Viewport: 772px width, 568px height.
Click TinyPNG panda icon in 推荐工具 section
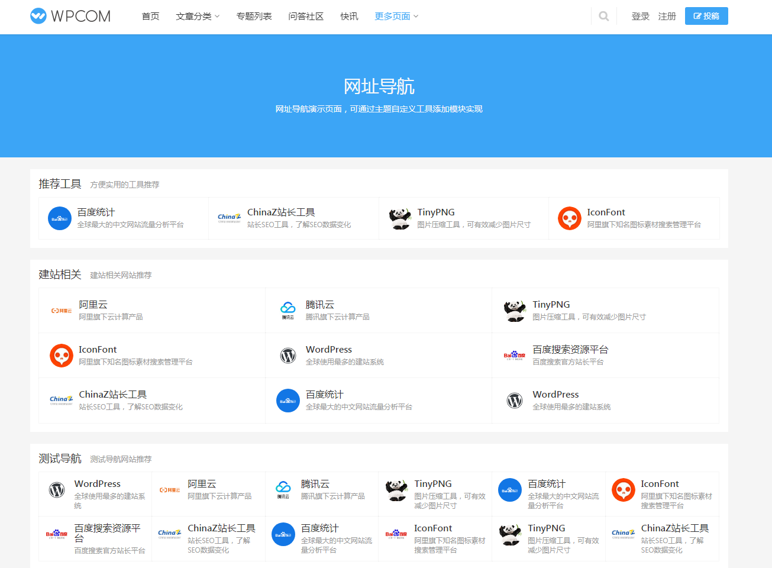point(400,218)
